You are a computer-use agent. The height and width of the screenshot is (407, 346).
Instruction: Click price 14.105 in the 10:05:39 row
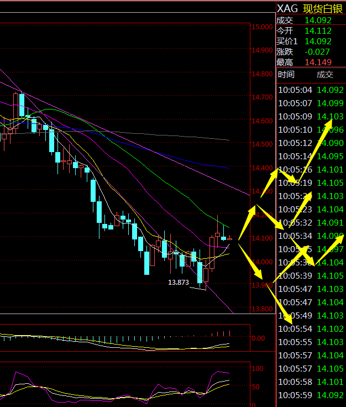coord(330,275)
